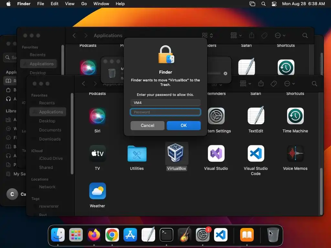This screenshot has height=248, width=331.
Task: Open the View menu
Action: click(70, 4)
